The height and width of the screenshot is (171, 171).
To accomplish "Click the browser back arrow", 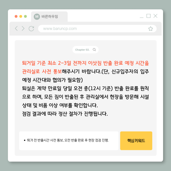I will coord(16,29).
